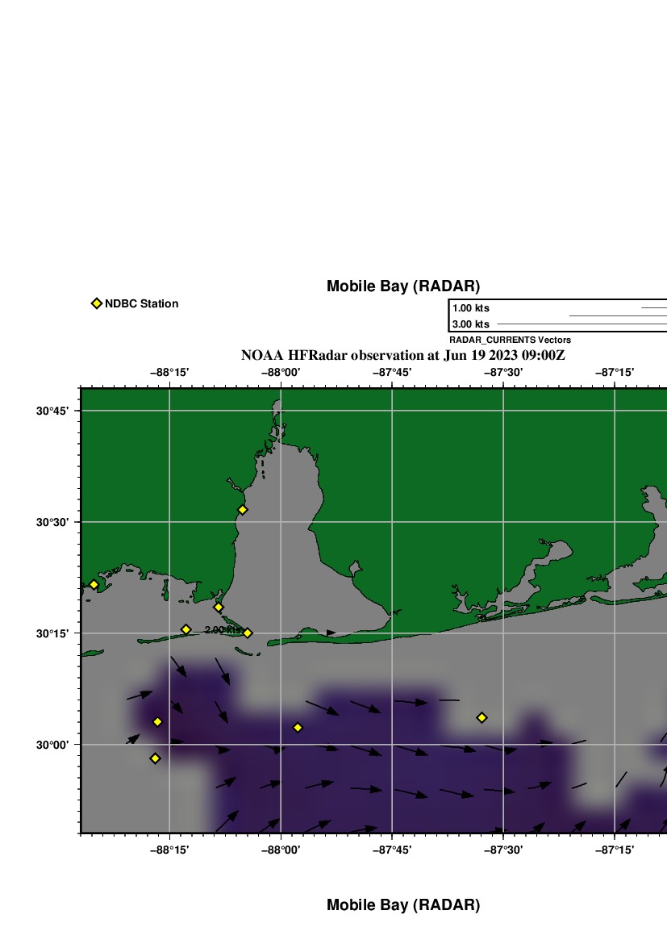Screen dimensions: 667x944
Task: Select the easternmost yellow station diamond
Action: click(481, 717)
